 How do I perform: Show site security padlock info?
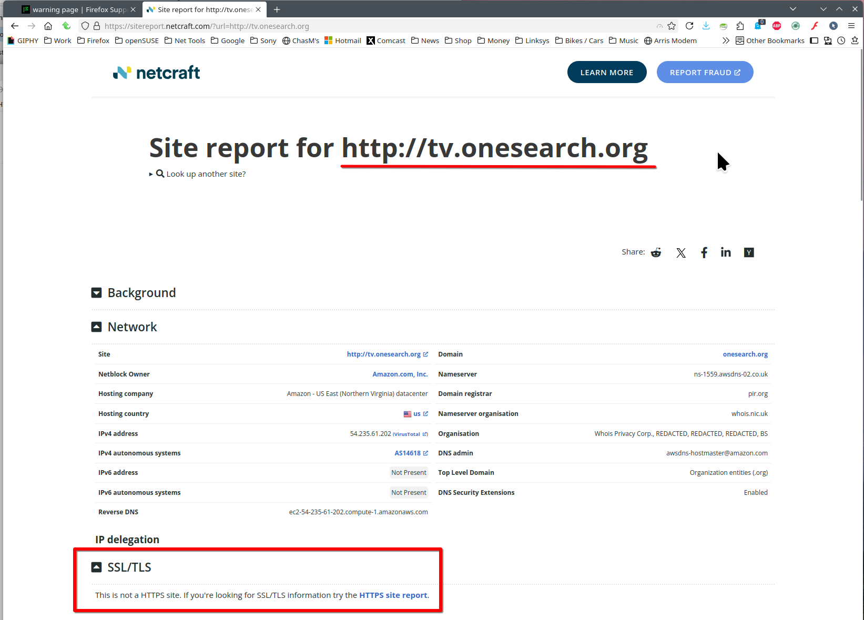point(97,26)
